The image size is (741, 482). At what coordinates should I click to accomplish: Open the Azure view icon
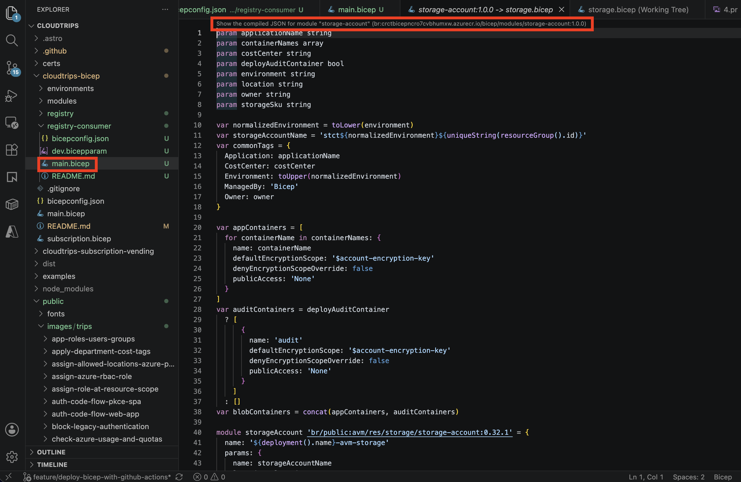(12, 232)
